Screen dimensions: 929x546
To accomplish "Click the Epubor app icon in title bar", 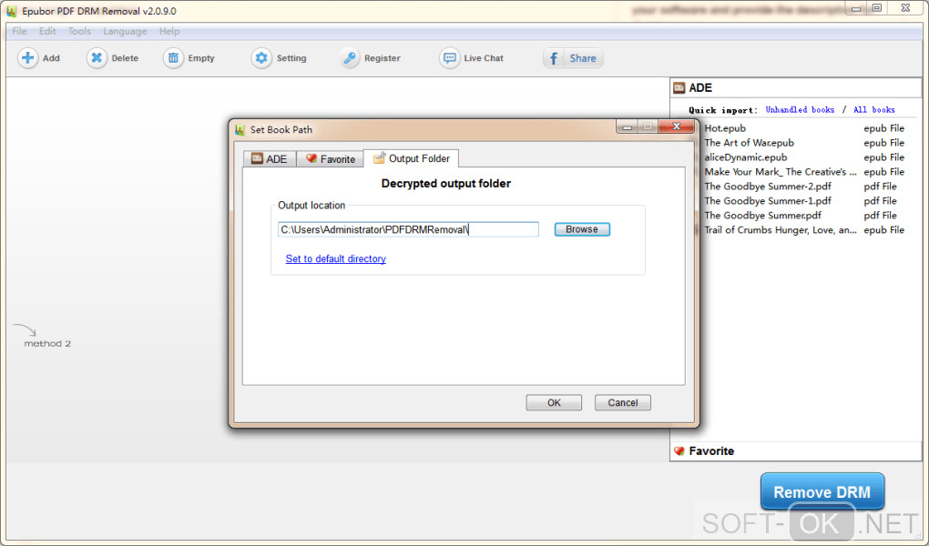I will (x=11, y=11).
